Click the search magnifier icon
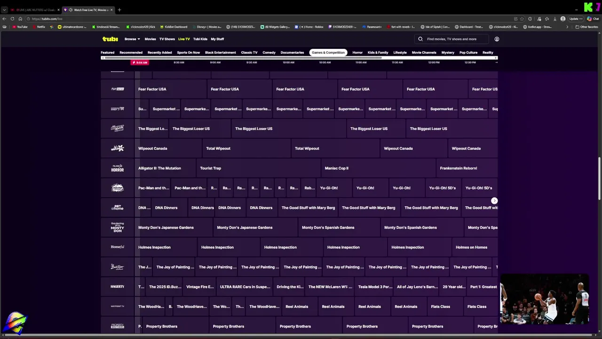Screen dimensions: 602x339 pyautogui.click(x=421, y=39)
